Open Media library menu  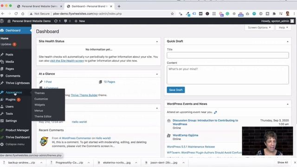pos(9,62)
